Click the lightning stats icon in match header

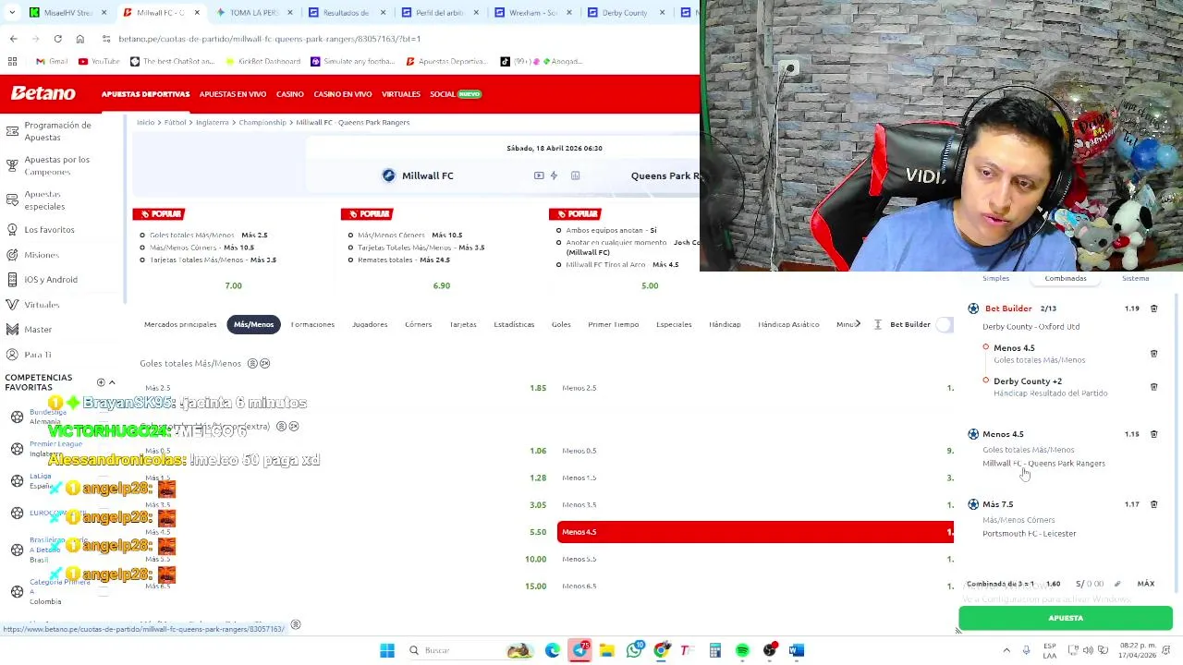click(554, 175)
